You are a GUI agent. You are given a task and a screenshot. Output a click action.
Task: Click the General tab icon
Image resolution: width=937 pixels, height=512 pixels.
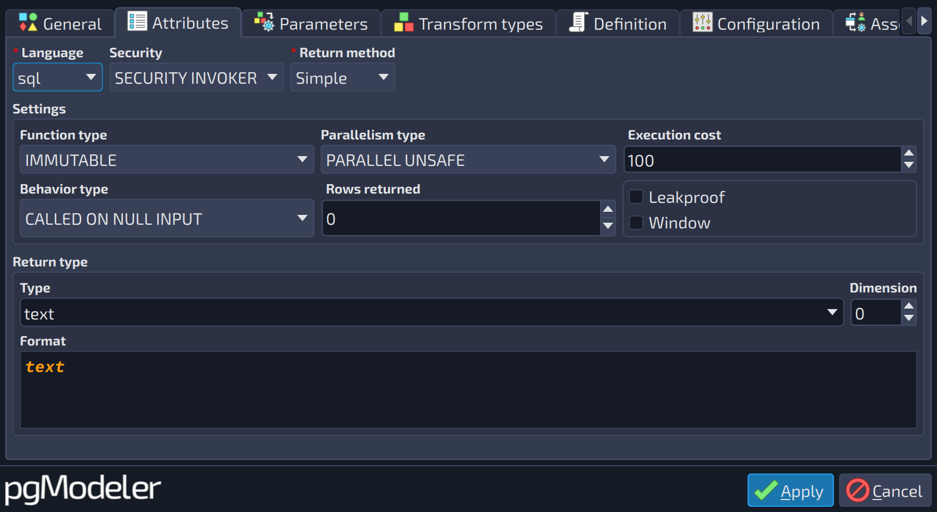coord(28,23)
